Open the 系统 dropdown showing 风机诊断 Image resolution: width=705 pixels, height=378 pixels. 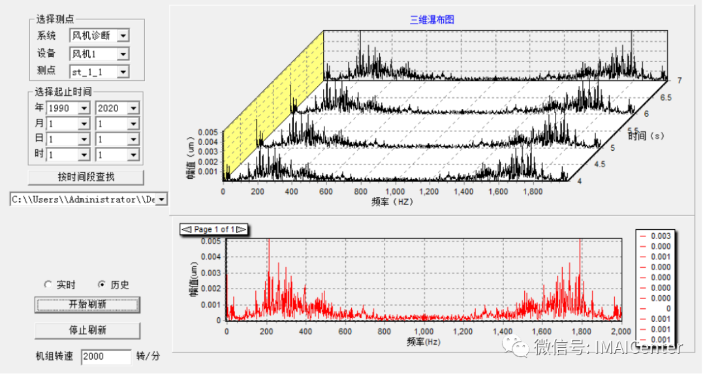(x=123, y=36)
